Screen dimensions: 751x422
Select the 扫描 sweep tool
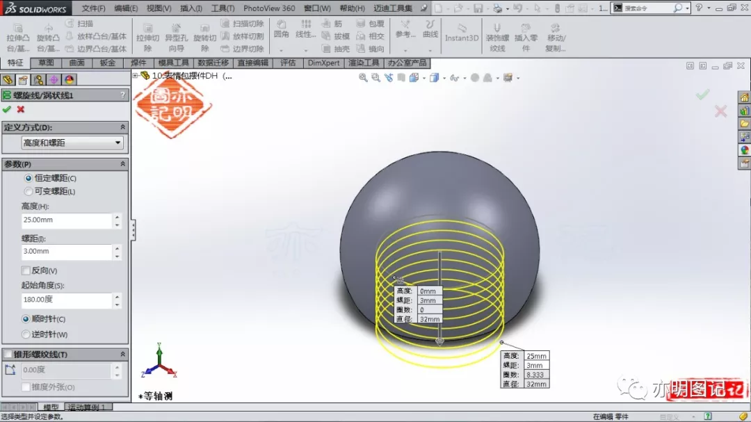point(79,24)
